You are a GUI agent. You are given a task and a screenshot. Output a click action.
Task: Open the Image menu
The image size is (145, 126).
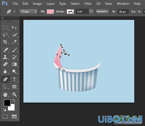37,4
